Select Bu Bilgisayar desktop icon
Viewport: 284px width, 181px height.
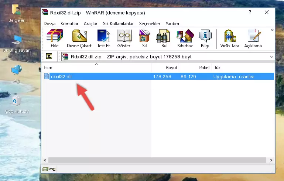tap(17, 40)
